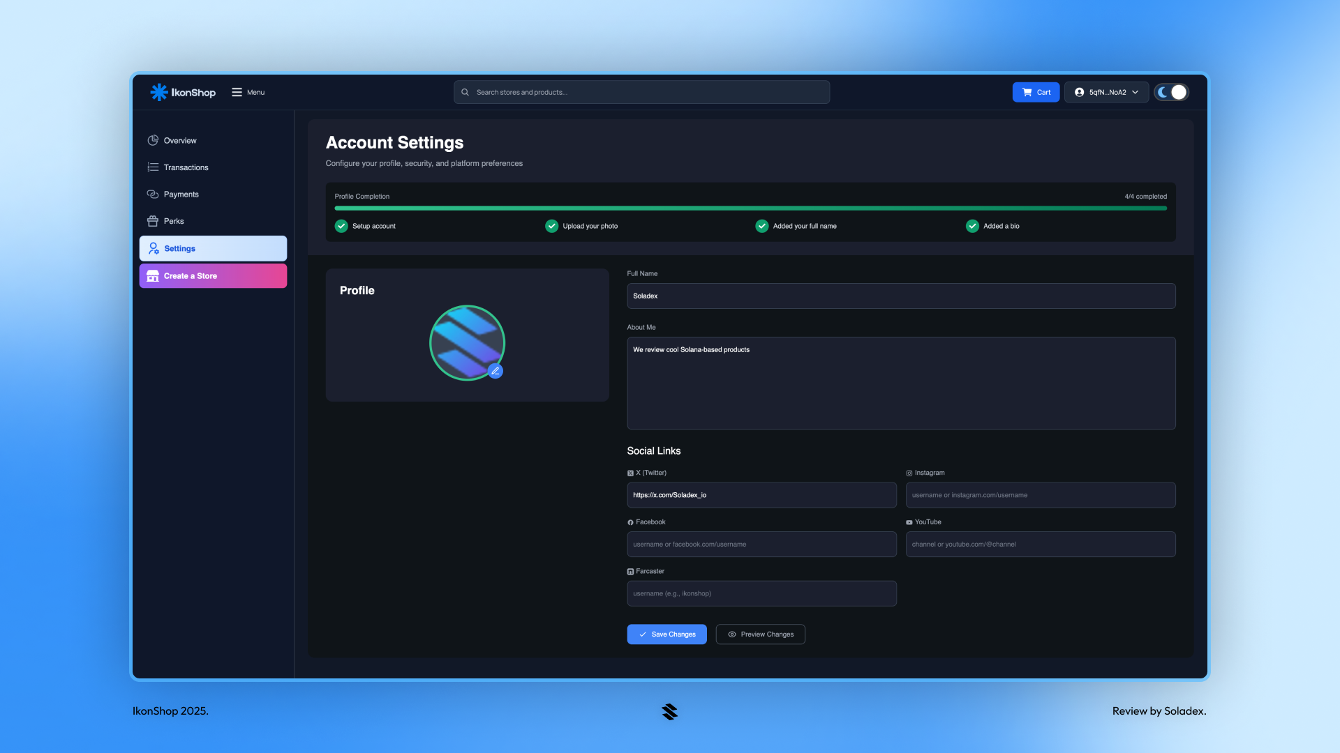
Task: Click the Upload your photo checkmark icon
Action: (551, 226)
